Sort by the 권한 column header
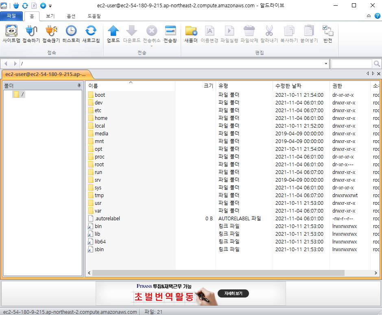382x315 pixels. coord(350,86)
